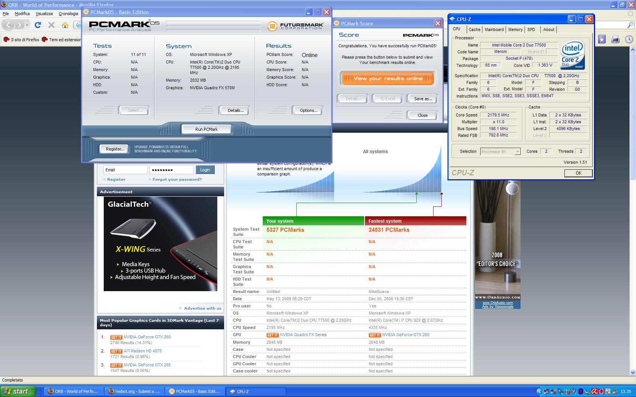Viewport: 636px width, 397px height.
Task: Click the Run PCMark button
Action: 206,129
